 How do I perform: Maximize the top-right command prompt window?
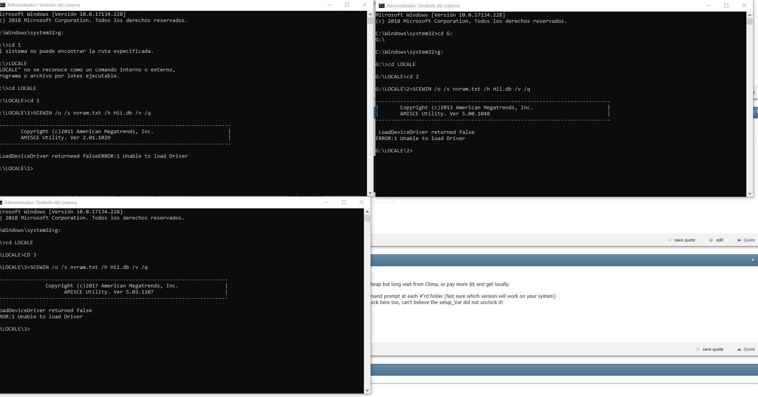(x=726, y=5)
